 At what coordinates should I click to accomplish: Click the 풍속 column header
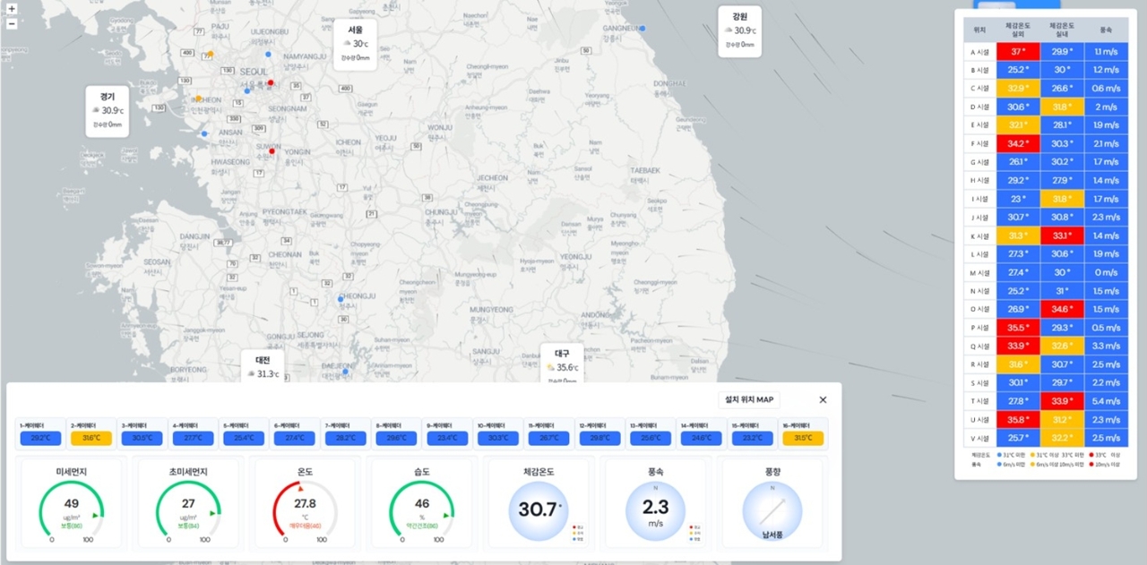(1106, 29)
